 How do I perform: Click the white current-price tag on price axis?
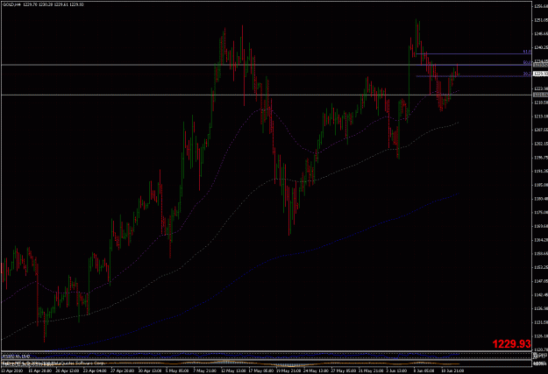pyautogui.click(x=540, y=74)
